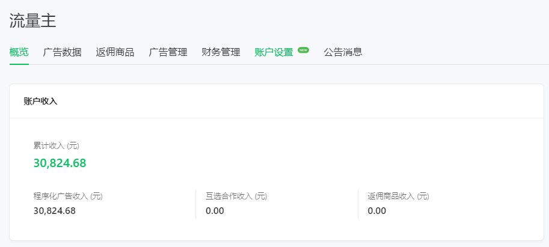
Task: Click the 账户收入 card heading
Action: coord(41,102)
